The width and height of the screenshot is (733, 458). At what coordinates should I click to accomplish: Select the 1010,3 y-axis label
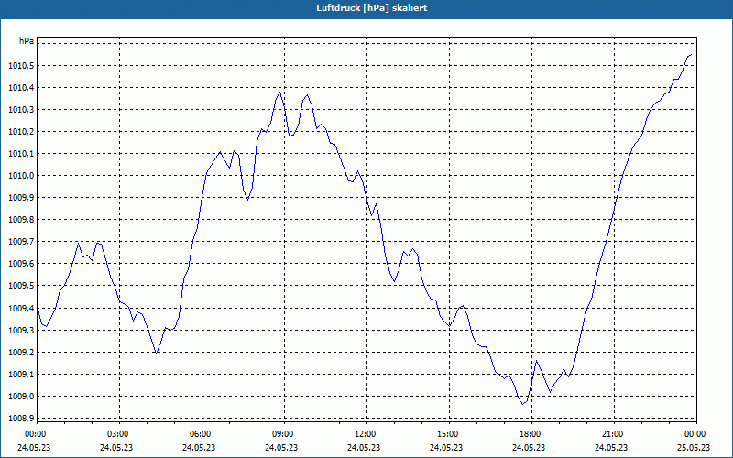click(21, 110)
